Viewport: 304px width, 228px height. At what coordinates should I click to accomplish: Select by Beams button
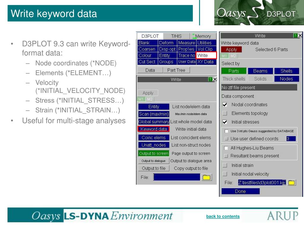click(260, 71)
